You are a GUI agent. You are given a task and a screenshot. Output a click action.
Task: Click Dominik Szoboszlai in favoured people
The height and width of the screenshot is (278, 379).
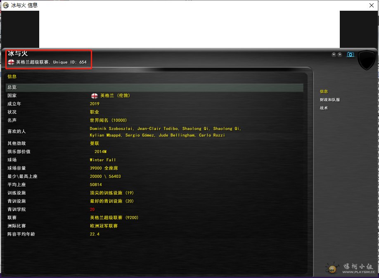click(111, 129)
